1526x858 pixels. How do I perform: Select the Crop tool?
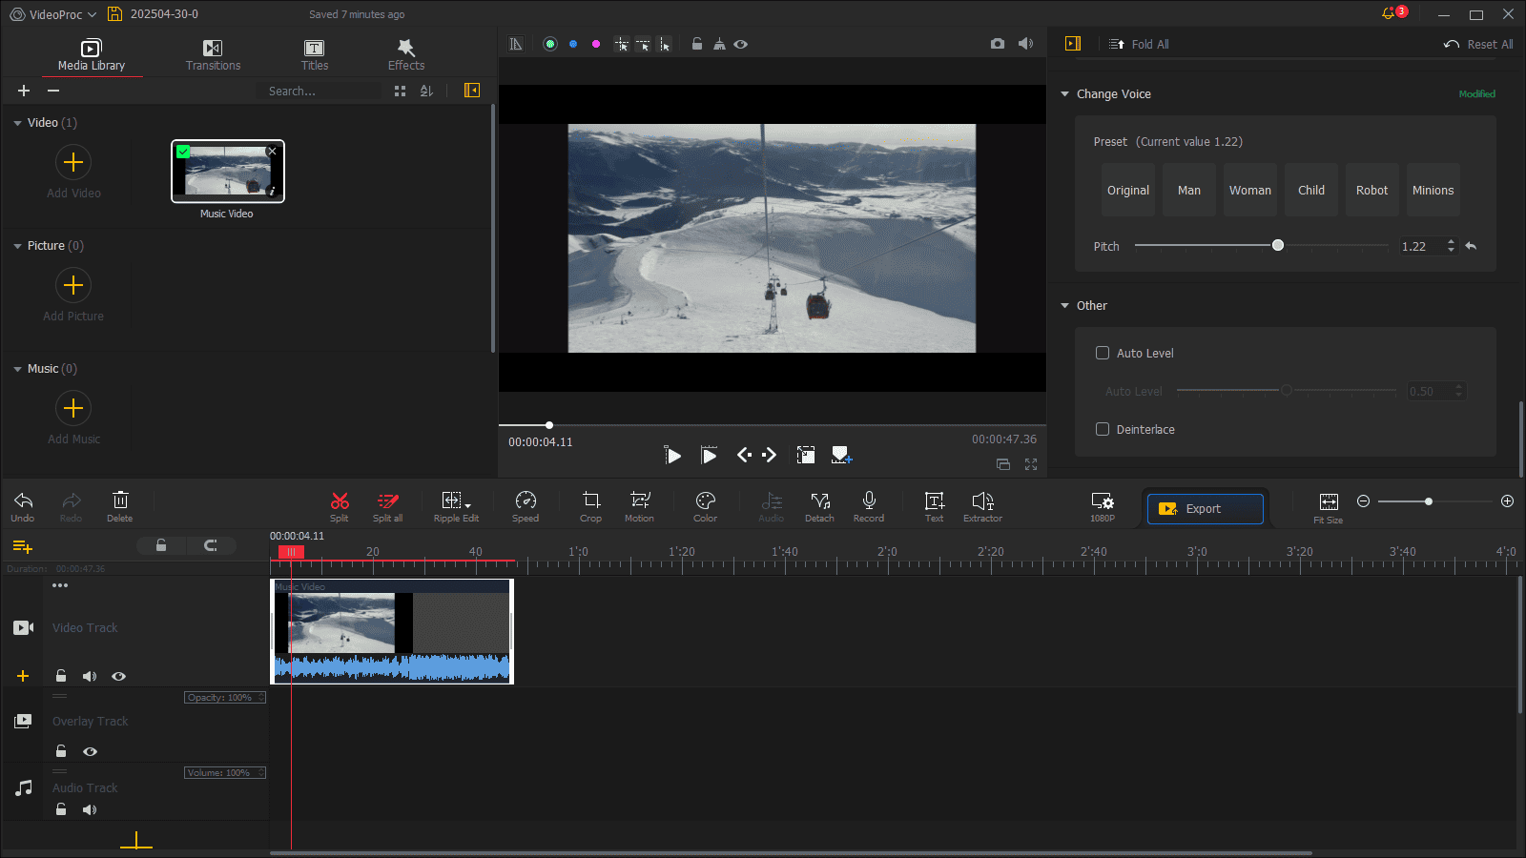tap(591, 506)
